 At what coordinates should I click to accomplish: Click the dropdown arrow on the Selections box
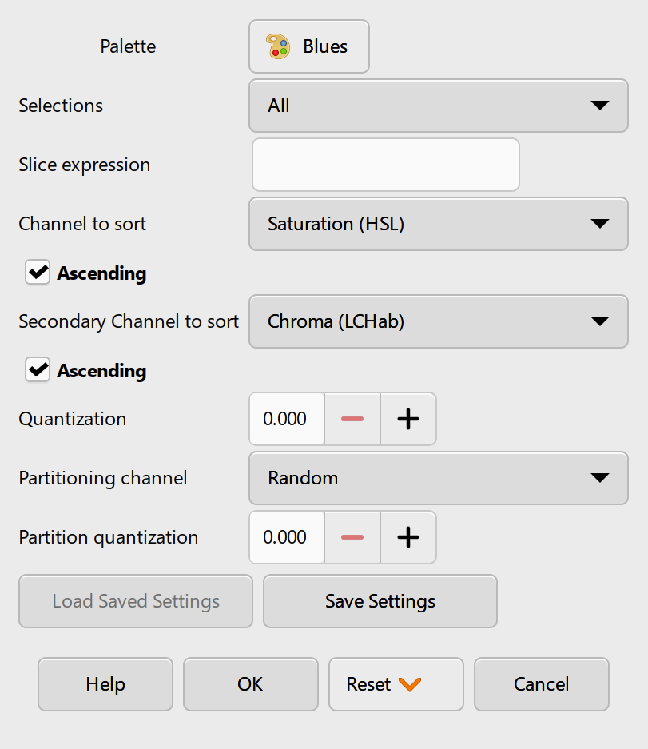pyautogui.click(x=600, y=106)
